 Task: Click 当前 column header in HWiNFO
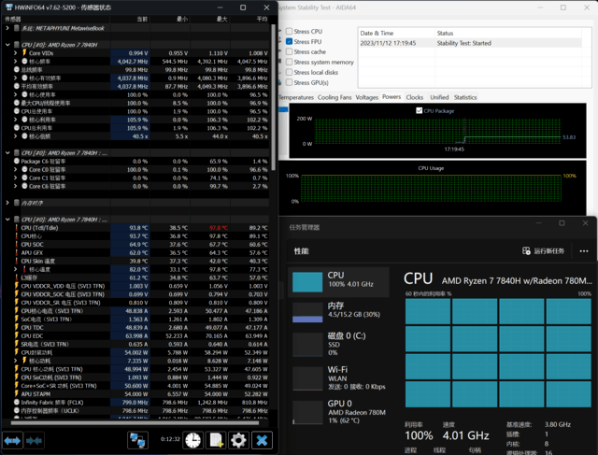131,19
